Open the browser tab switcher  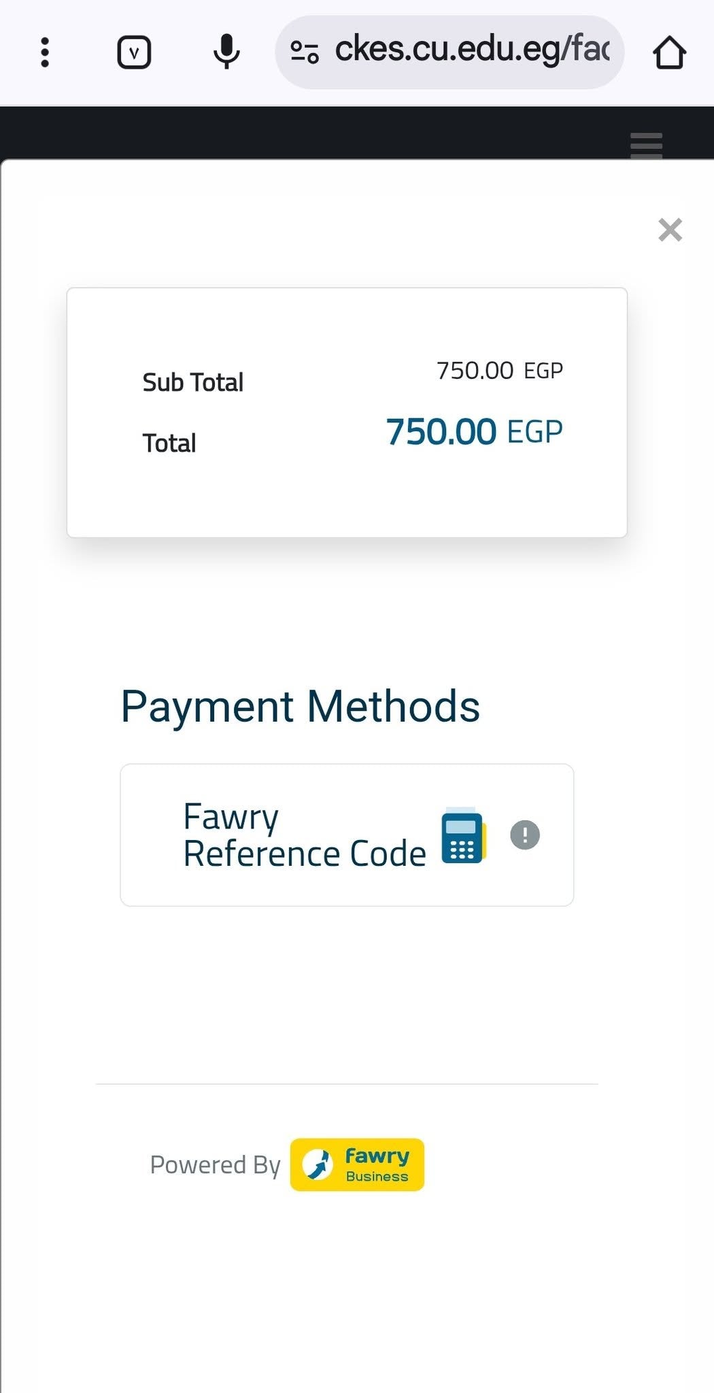point(134,52)
